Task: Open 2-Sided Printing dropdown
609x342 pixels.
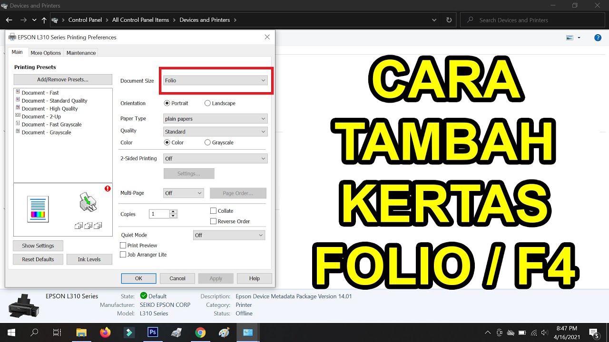Action: tap(216, 159)
